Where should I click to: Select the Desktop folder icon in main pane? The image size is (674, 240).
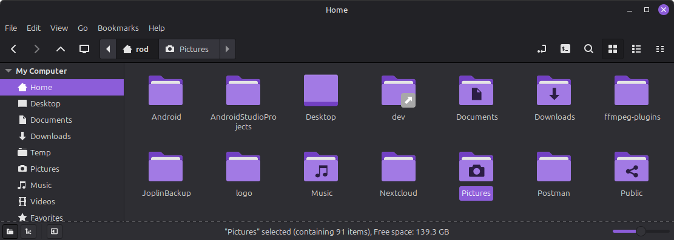[321, 91]
